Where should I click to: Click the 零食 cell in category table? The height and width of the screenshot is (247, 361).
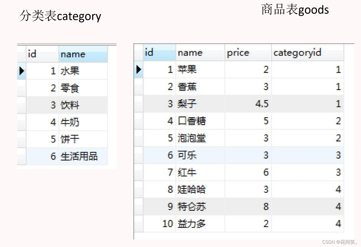[x=83, y=88]
